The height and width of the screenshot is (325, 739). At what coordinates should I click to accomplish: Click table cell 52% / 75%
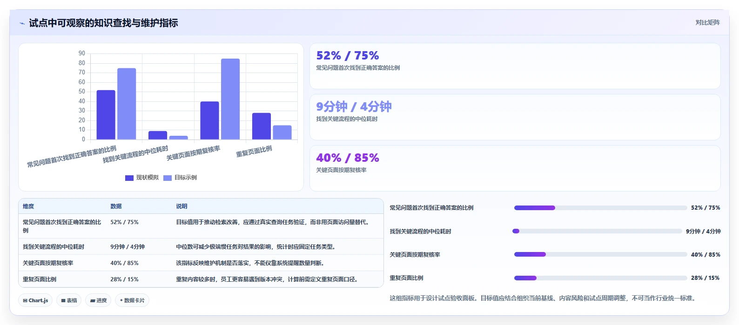pos(124,222)
